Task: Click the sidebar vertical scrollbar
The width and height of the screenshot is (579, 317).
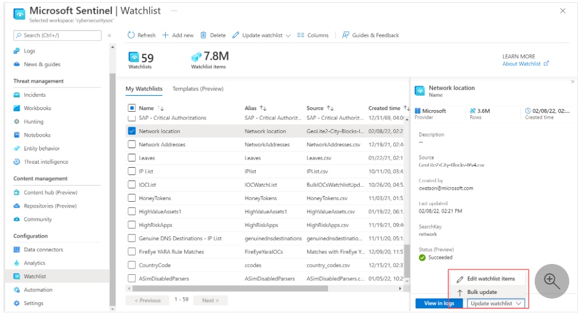Action: [112, 188]
